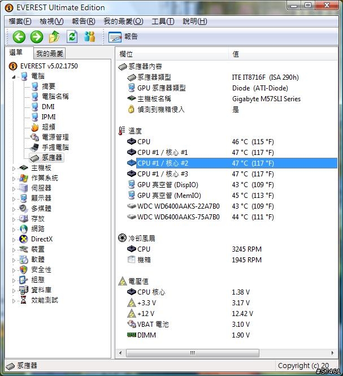Click the 效能測試 benchmark hourglass icon

pyautogui.click(x=24, y=300)
